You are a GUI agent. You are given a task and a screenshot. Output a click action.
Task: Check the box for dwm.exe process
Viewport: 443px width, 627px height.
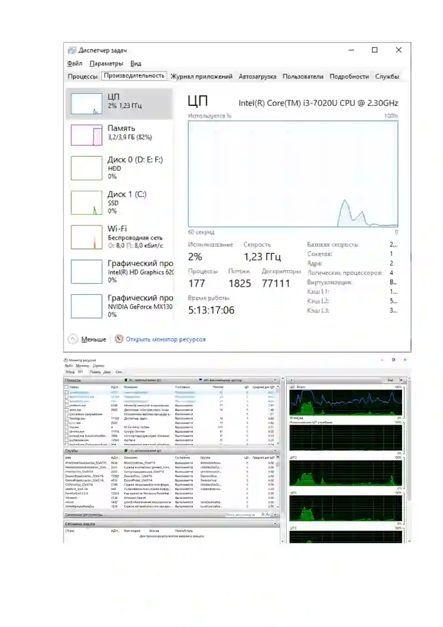pos(66,410)
